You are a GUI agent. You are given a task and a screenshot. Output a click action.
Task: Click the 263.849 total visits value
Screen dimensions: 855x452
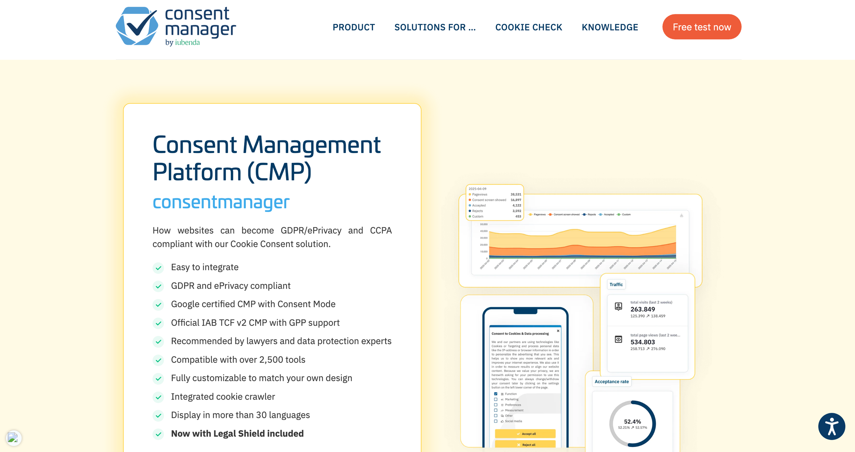click(x=643, y=309)
